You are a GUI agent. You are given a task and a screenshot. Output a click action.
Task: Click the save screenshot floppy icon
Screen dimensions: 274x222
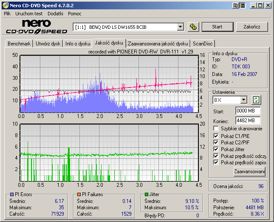click(243, 6)
